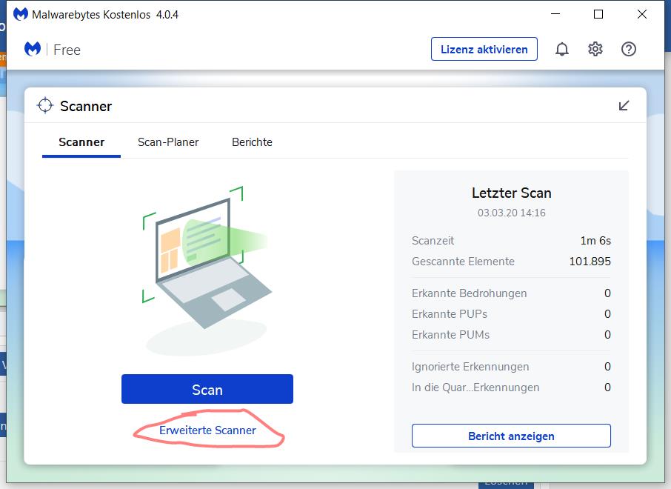This screenshot has width=671, height=489.
Task: Switch to the Scanner tab
Action: 81,142
